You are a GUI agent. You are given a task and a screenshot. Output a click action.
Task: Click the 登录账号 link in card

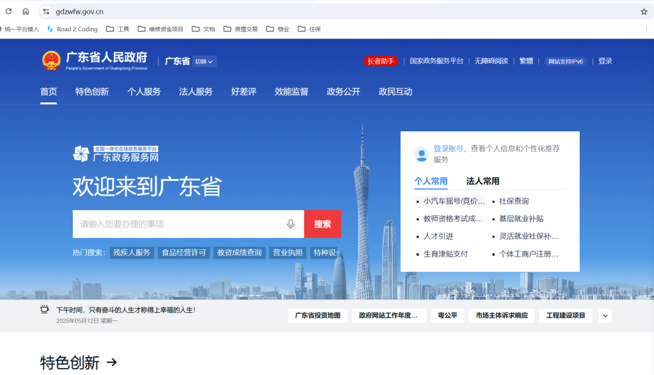click(x=448, y=148)
